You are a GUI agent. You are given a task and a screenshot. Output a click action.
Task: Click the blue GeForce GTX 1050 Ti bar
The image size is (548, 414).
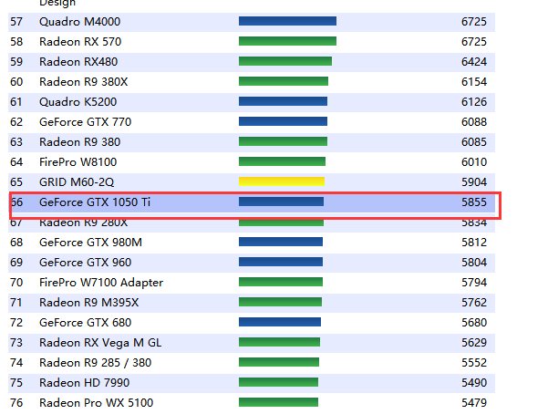[x=281, y=202]
